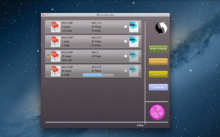Click the Delete button
220x137 pixels.
158,87
